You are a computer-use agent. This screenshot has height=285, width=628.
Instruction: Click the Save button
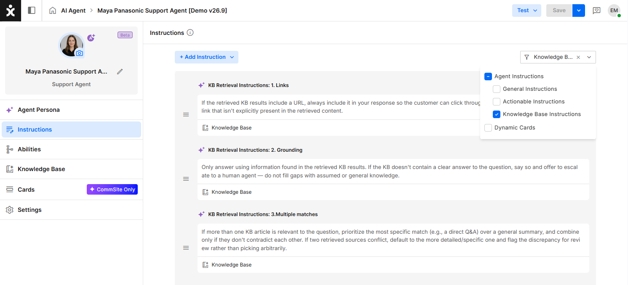point(559,11)
